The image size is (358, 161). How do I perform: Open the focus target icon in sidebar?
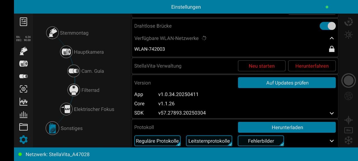click(x=23, y=89)
